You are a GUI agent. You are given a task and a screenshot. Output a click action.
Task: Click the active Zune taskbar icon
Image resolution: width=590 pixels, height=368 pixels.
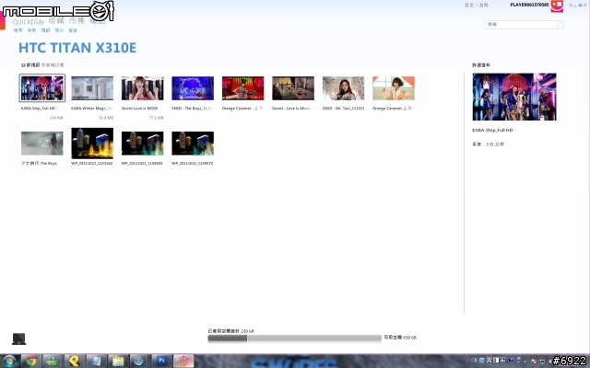point(183,362)
